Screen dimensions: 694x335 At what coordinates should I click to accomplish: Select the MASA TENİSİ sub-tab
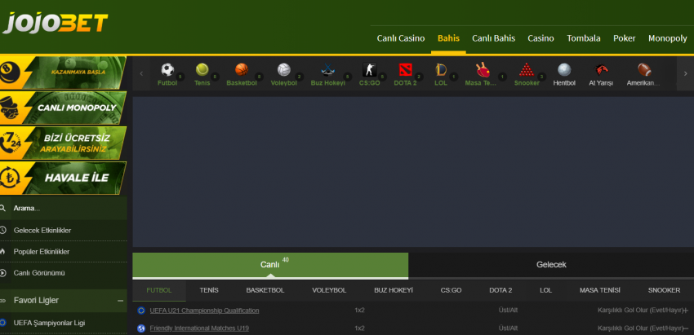[x=600, y=290]
